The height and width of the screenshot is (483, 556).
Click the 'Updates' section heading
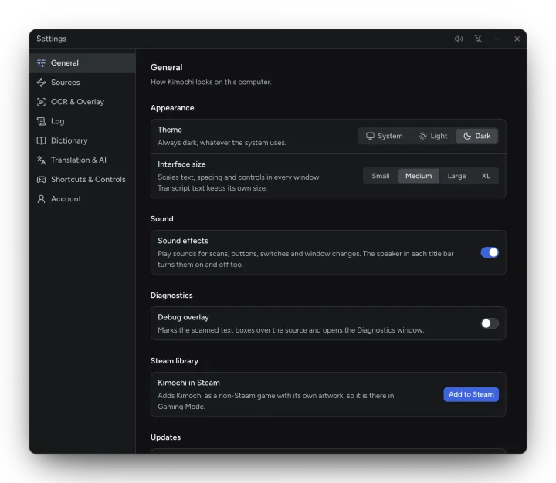[165, 437]
